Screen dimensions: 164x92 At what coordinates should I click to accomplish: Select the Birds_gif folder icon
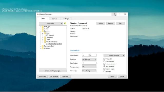(x=43, y=27)
